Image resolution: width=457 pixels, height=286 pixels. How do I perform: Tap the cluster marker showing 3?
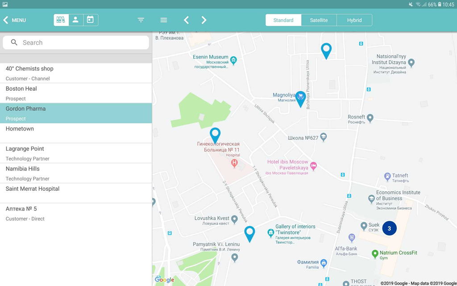point(389,228)
